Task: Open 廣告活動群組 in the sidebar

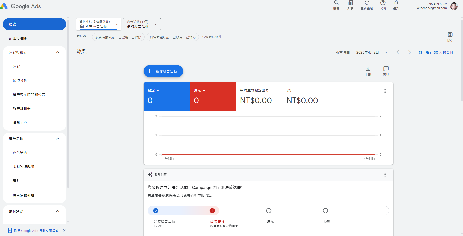Action: [34, 195]
